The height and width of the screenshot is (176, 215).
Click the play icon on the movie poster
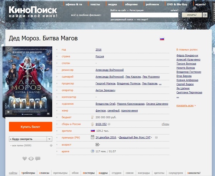point(8,112)
